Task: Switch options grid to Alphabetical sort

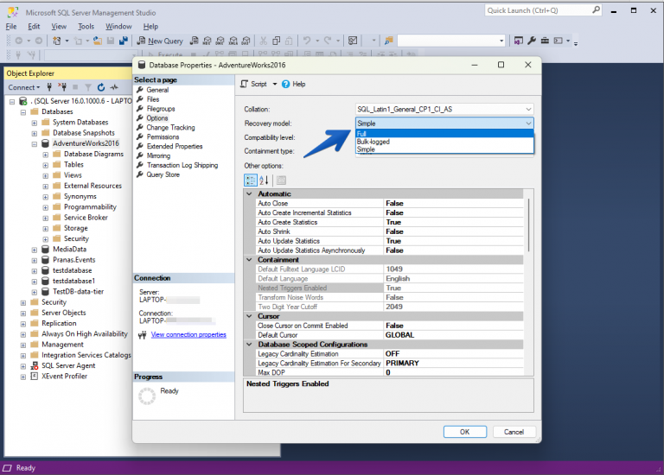Action: pyautogui.click(x=264, y=180)
